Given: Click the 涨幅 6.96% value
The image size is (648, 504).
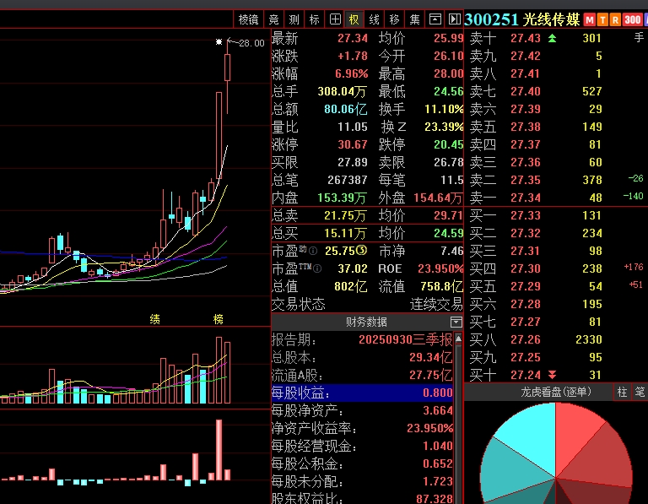Looking at the screenshot, I should 352,74.
